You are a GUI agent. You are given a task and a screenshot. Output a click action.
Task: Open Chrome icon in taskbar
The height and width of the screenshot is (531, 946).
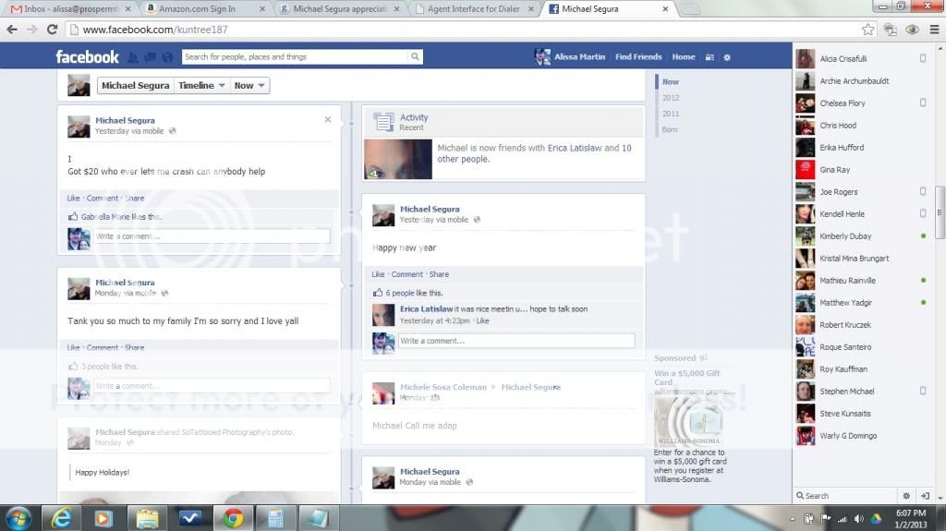[233, 518]
